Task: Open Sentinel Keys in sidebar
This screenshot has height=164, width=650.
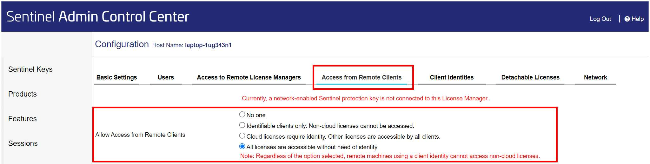Action: point(30,69)
